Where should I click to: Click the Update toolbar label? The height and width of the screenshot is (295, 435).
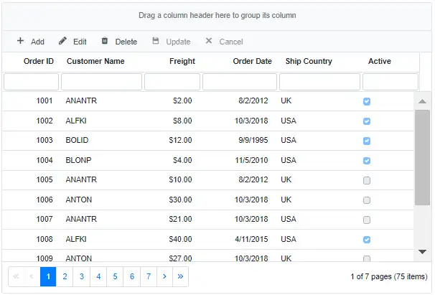coord(178,42)
